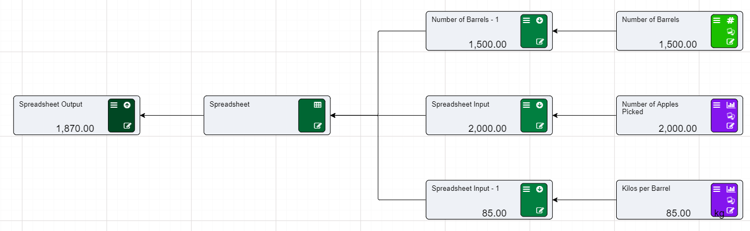Image resolution: width=750 pixels, height=231 pixels.
Task: Select the Number of Barrels - 1 node label
Action: tap(465, 20)
